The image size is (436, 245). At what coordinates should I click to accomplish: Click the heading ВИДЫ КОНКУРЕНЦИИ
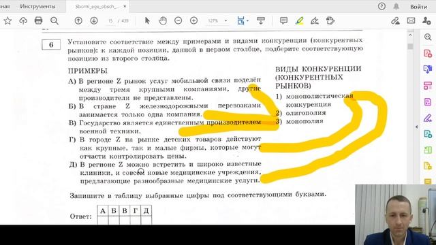coord(318,69)
